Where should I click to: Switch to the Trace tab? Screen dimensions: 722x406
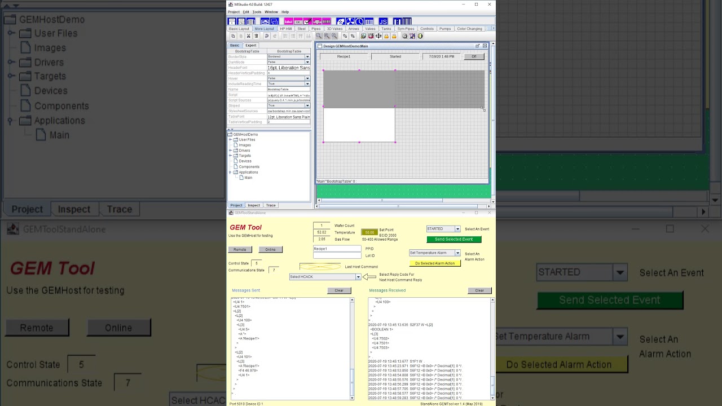point(271,205)
